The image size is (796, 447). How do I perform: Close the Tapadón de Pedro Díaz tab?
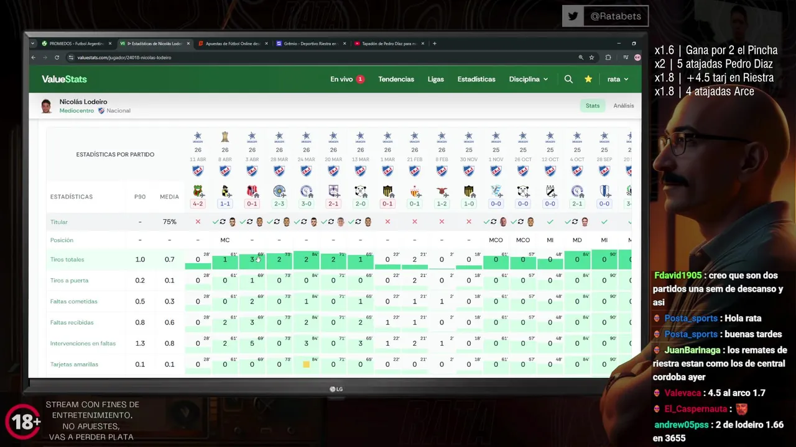click(423, 43)
